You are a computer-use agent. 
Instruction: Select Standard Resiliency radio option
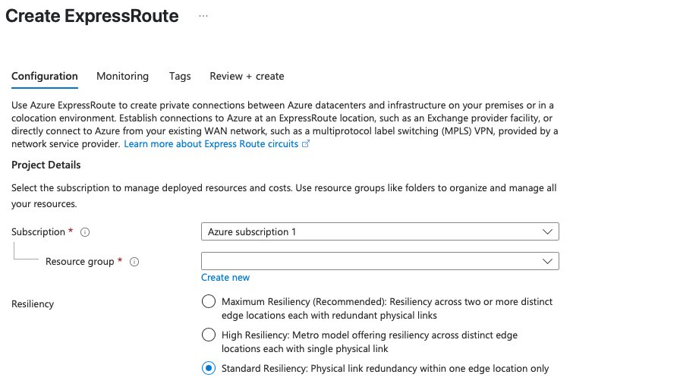(x=209, y=368)
